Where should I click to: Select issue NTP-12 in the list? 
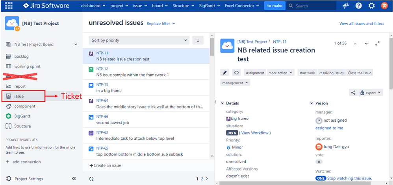point(146,72)
